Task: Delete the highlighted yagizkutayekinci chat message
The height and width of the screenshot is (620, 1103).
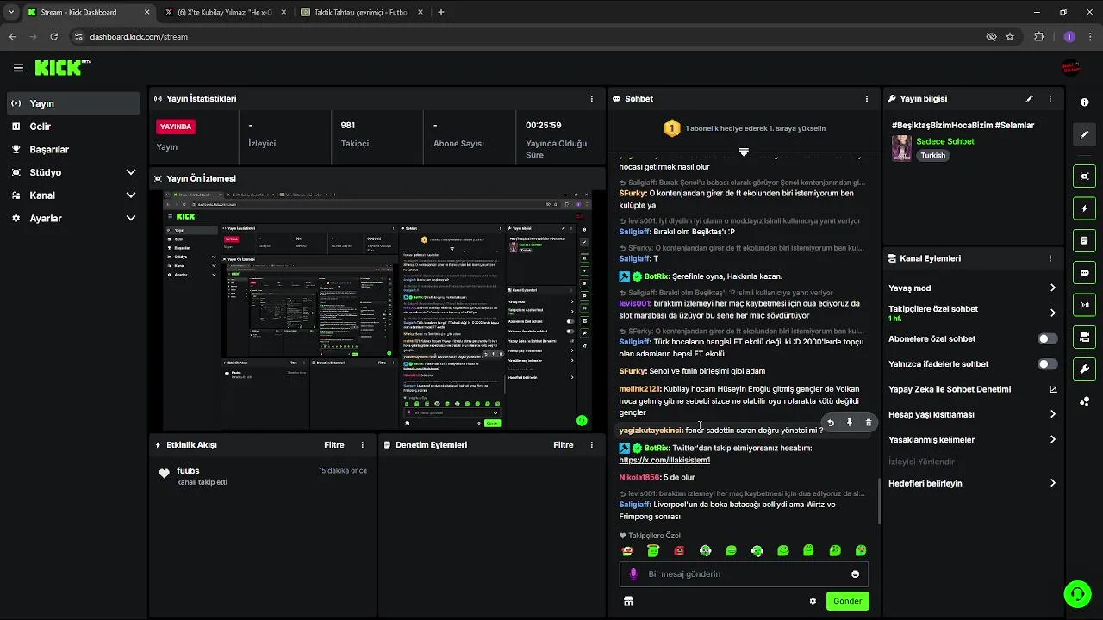Action: [x=868, y=423]
